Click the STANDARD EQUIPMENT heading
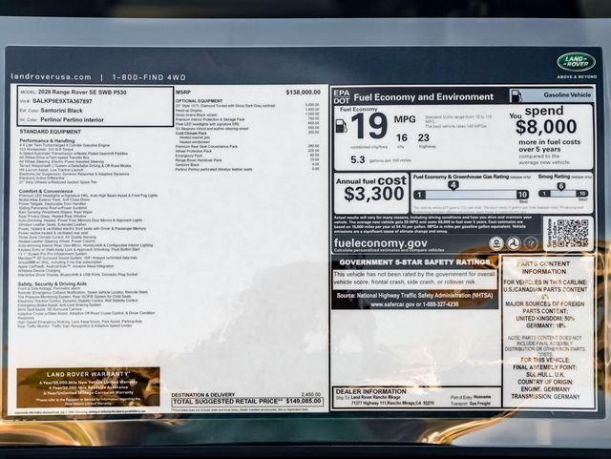The image size is (611, 459). tap(51, 132)
